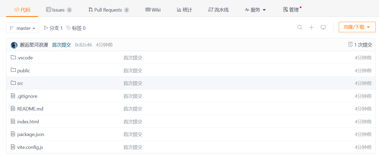Image resolution: width=379 pixels, height=161 pixels.
Task: Open the 统计 statistics tab
Action: tap(185, 10)
